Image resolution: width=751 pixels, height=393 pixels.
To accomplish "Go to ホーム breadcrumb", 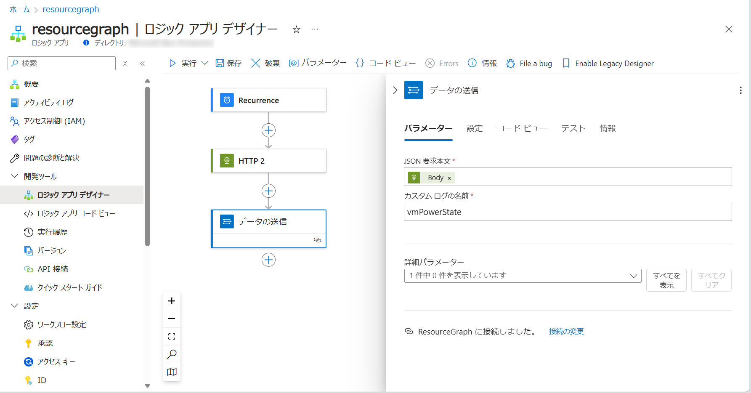I will [20, 9].
